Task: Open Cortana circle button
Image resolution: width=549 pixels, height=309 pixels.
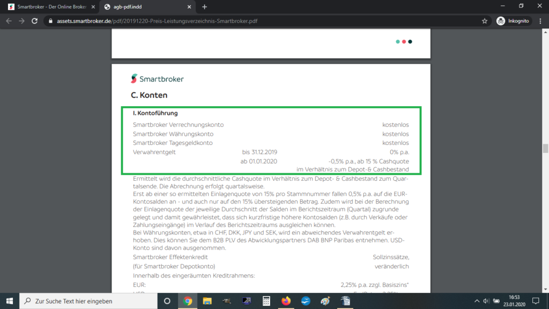Action: point(167,301)
